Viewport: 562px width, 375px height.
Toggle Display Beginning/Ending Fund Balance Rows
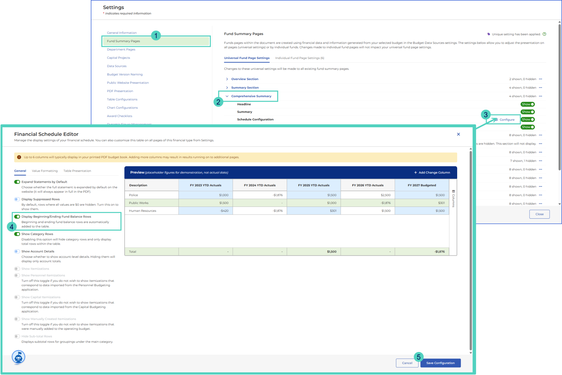pyautogui.click(x=17, y=217)
